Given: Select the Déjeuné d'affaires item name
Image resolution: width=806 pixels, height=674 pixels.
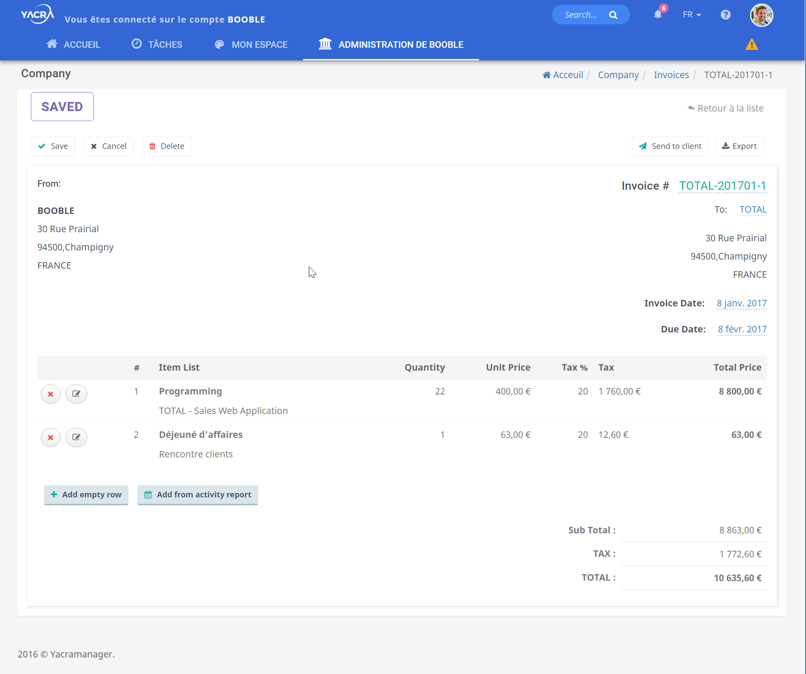Looking at the screenshot, I should tap(201, 435).
